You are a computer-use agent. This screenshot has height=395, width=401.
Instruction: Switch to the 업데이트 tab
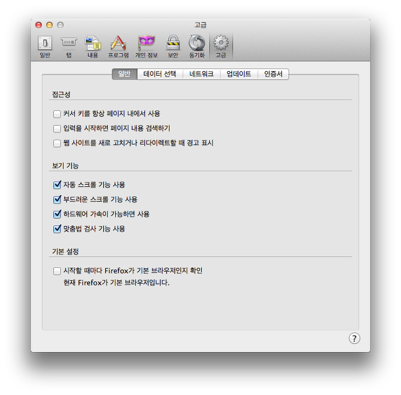[239, 74]
